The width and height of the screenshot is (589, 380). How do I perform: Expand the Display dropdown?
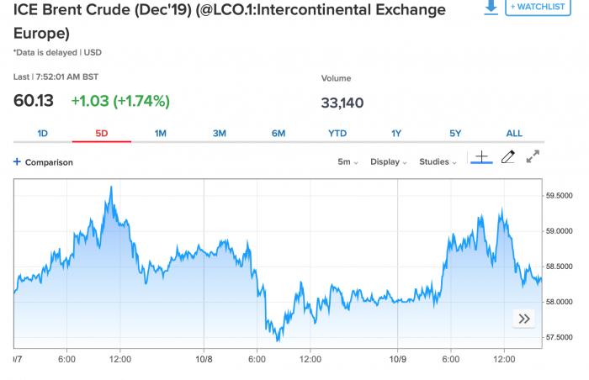389,162
